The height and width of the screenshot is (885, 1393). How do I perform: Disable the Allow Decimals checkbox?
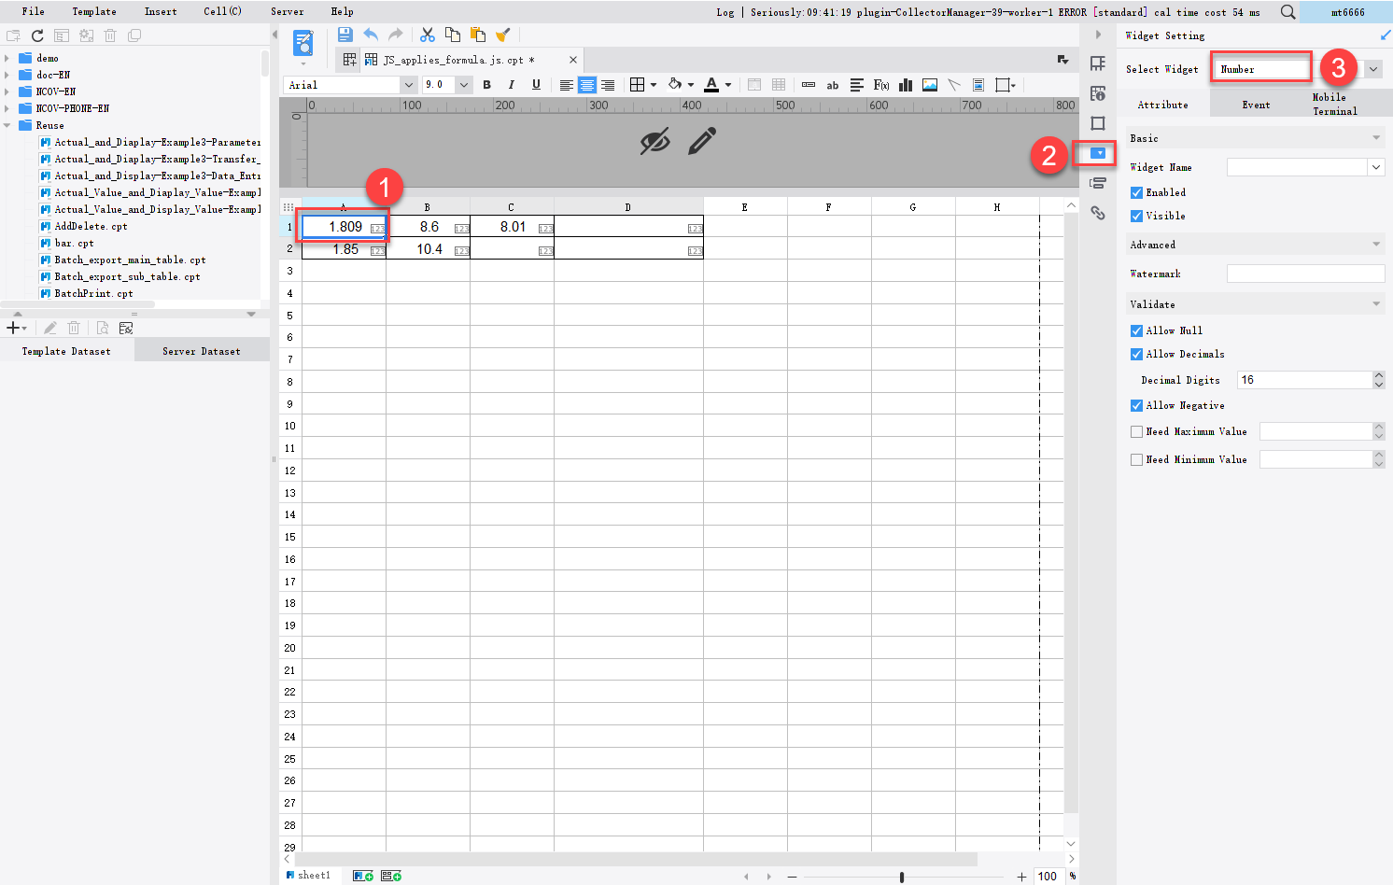(1136, 354)
